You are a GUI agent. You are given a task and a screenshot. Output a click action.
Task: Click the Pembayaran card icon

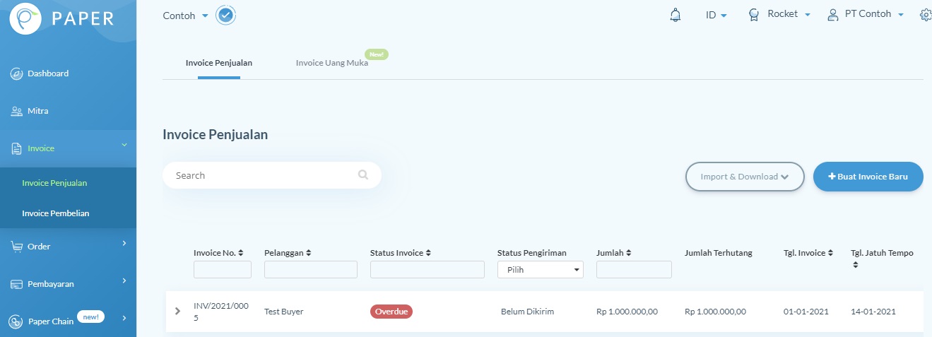click(17, 284)
